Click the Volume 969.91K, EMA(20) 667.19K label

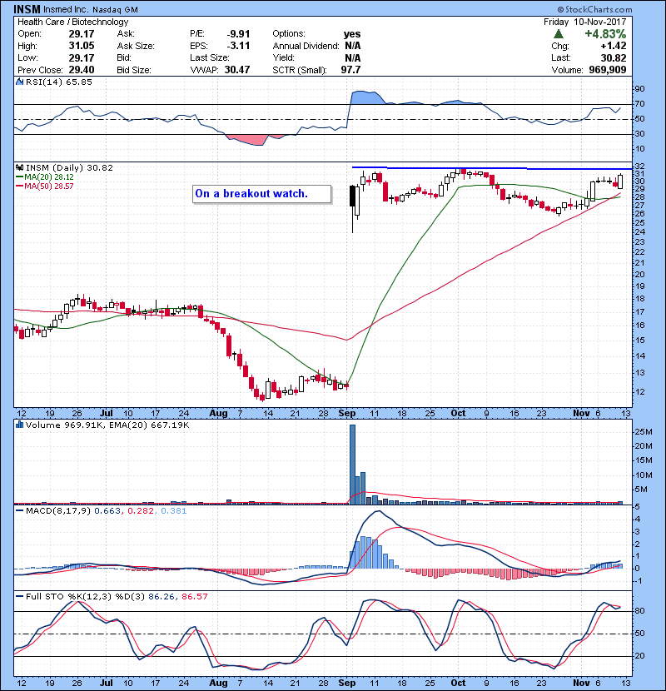pyautogui.click(x=107, y=425)
